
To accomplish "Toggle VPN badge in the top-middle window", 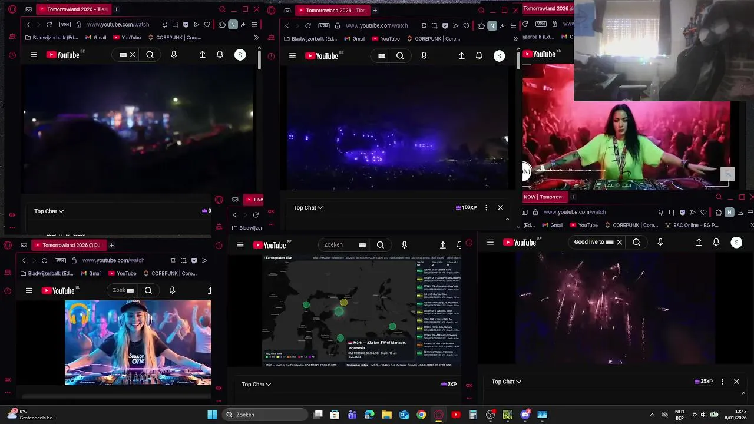I will 324,26.
